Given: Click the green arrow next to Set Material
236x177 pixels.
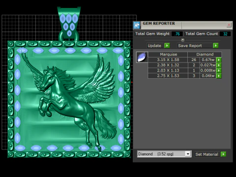Looking at the screenshot, I should [223, 154].
